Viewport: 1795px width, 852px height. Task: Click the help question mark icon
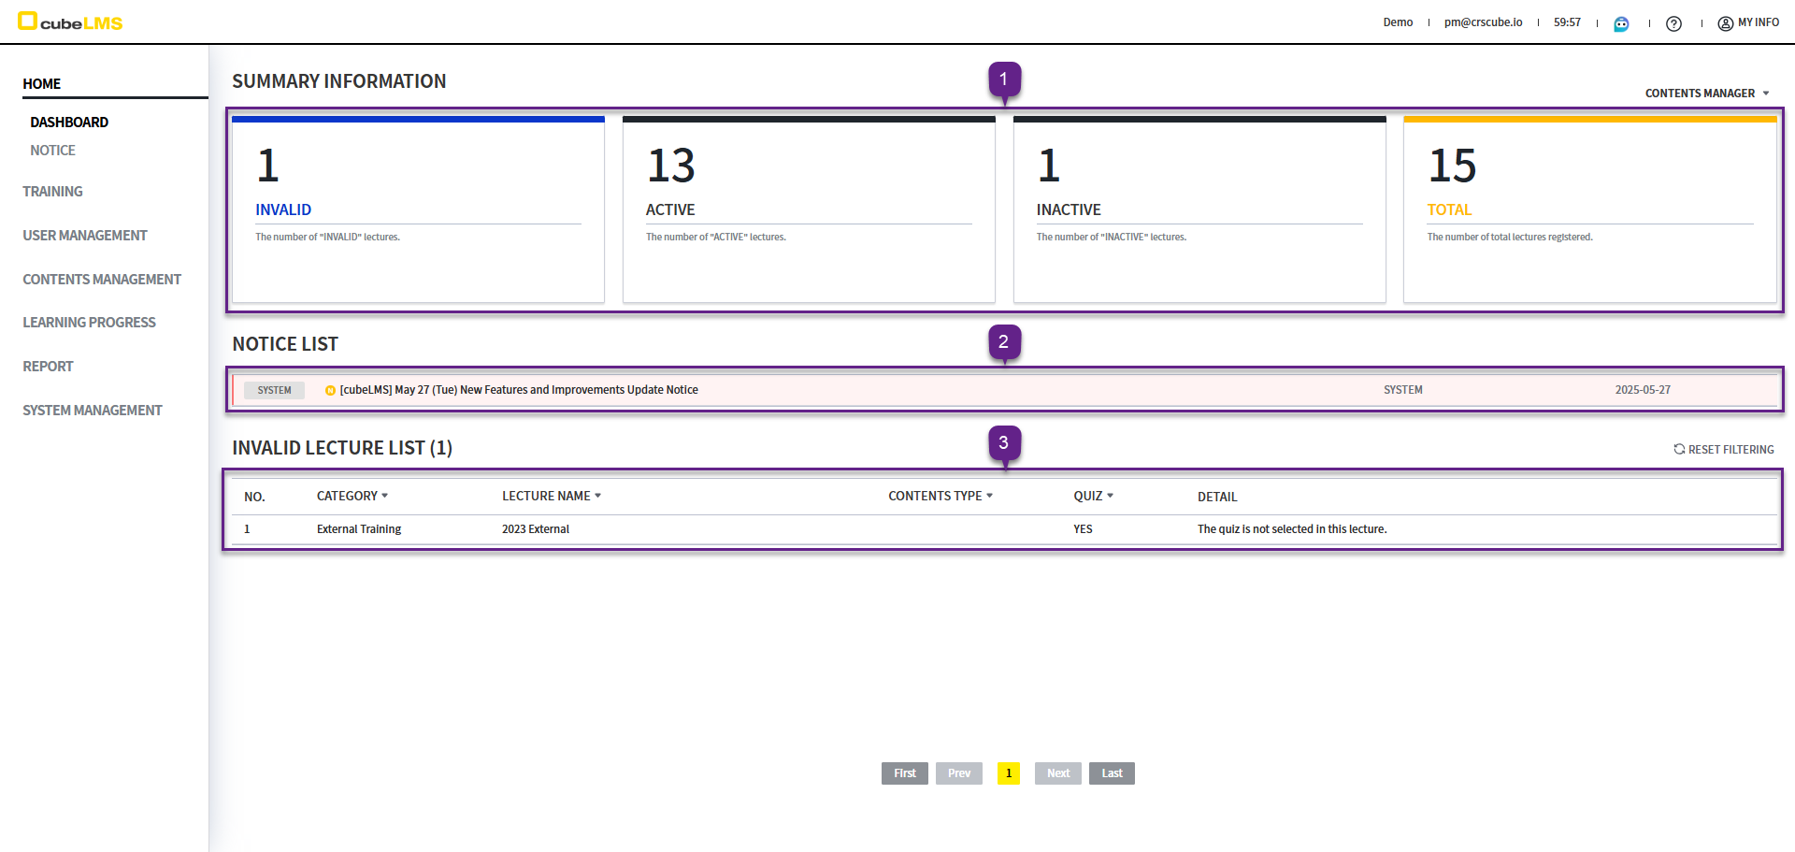click(1673, 23)
